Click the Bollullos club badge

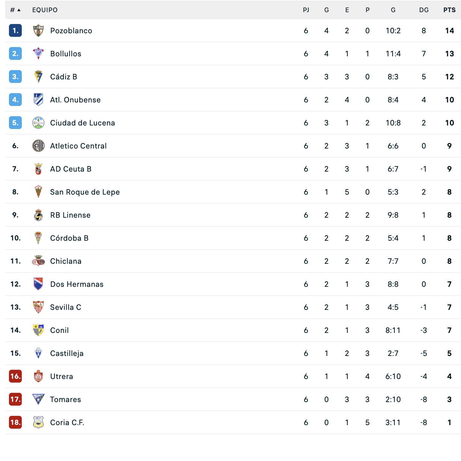click(38, 54)
